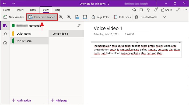Click the zoom in magnifier

coord(69,17)
